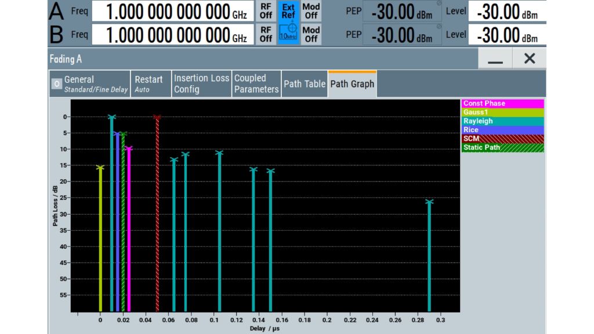Click the Rayleigh color swatch in legend
Screen dimensions: 594x334
[x=502, y=121]
